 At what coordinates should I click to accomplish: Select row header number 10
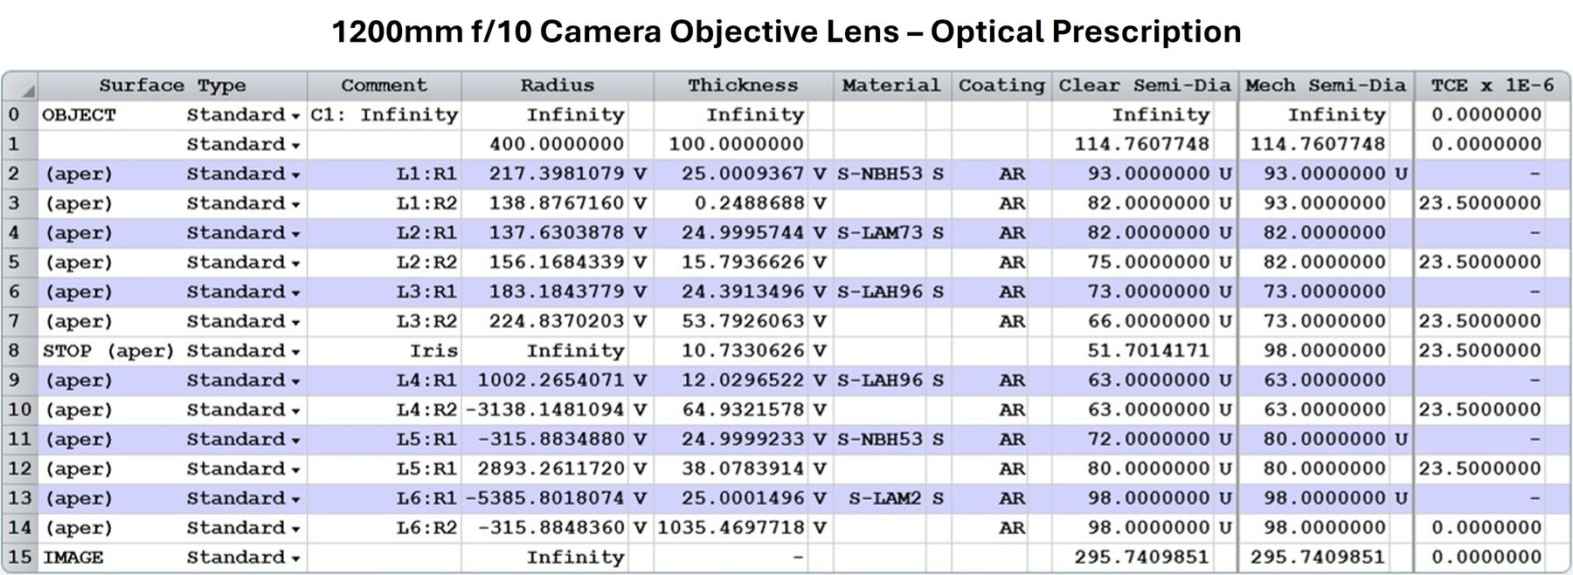point(19,409)
